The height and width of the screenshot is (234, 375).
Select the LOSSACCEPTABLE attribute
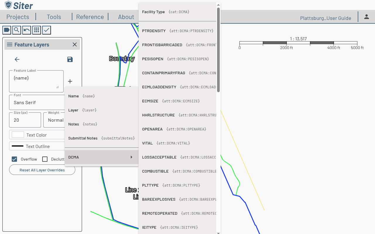177,157
